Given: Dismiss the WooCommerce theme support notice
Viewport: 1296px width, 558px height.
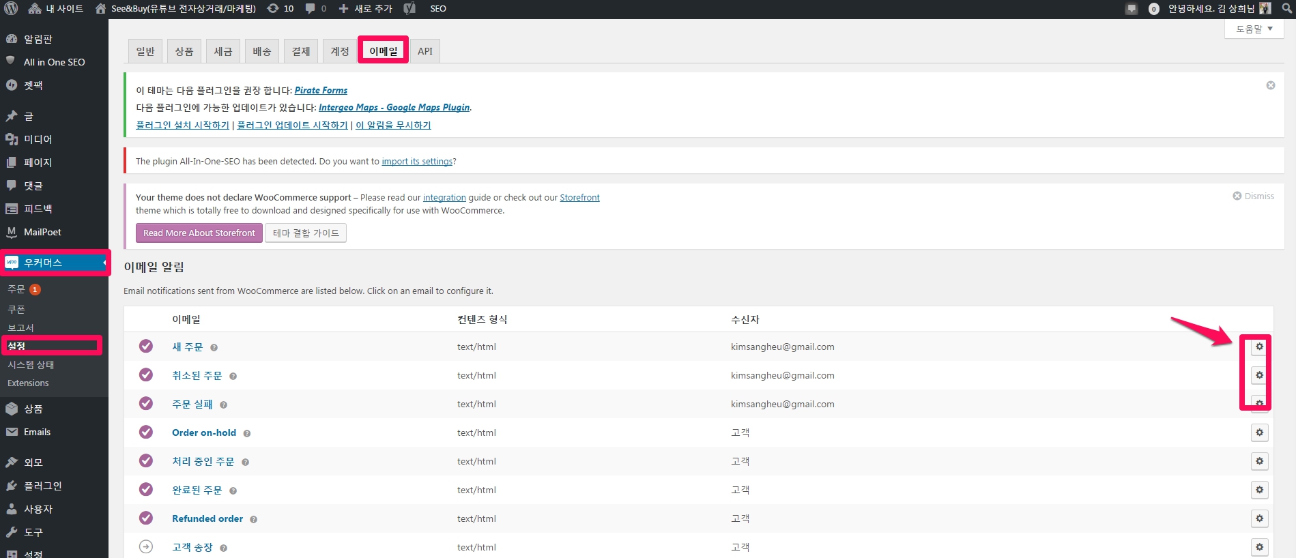Looking at the screenshot, I should coord(1253,196).
